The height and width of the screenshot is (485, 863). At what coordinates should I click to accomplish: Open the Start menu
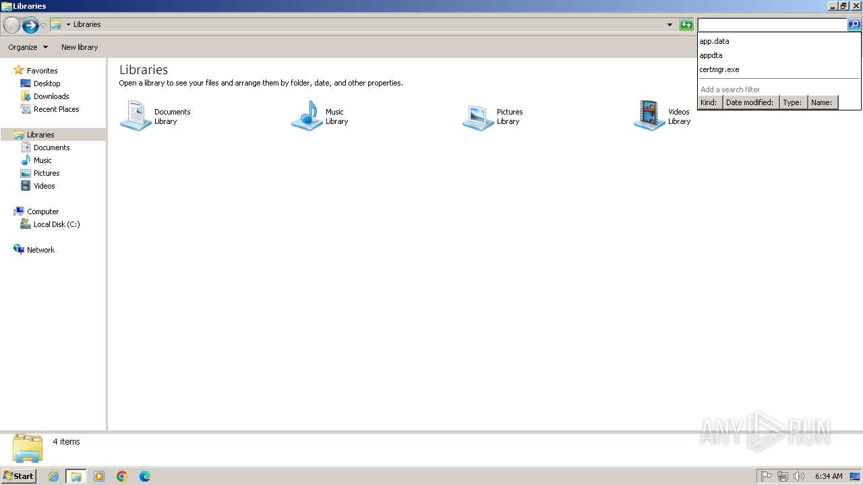[x=18, y=476]
